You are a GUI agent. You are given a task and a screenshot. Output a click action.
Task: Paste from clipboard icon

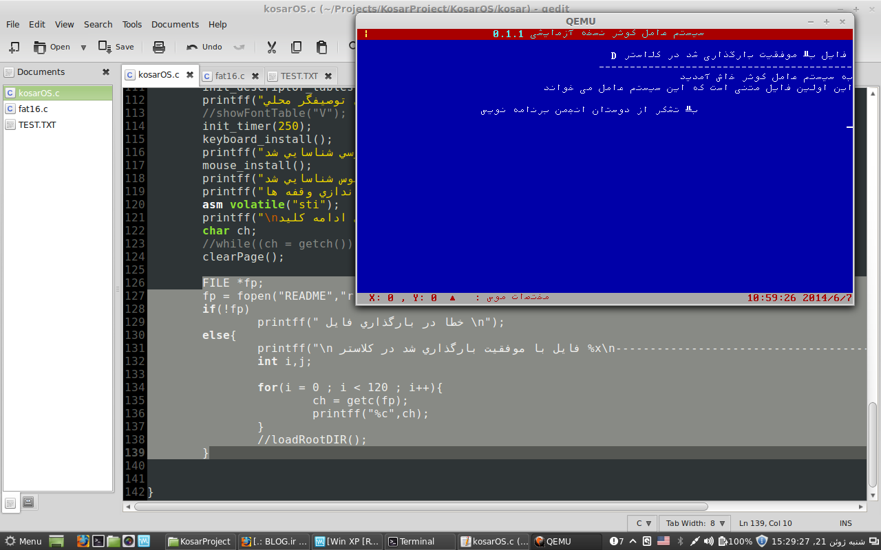tap(321, 47)
